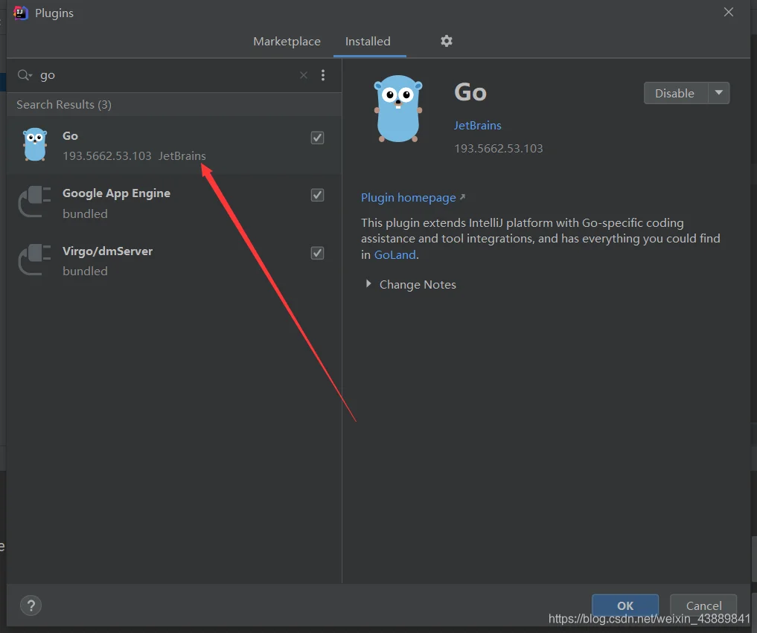This screenshot has width=757, height=633.
Task: Select the Go plugin row
Action: coord(174,145)
